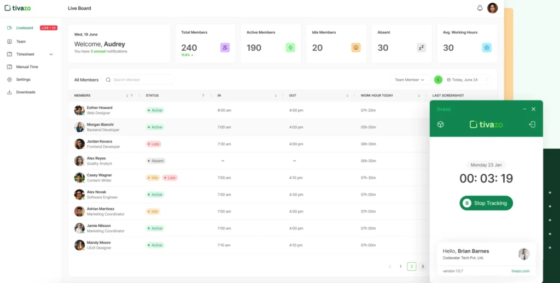Viewport: 560px width, 283px height.
Task: Click the logout icon in tracker widget
Action: [532, 125]
